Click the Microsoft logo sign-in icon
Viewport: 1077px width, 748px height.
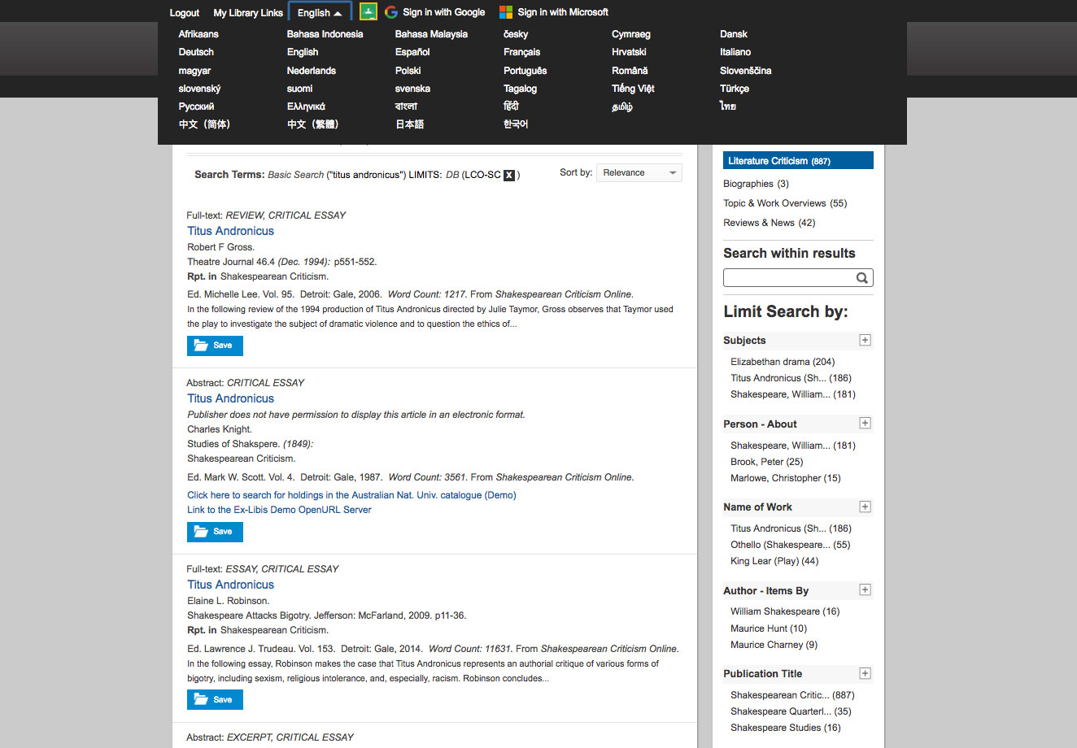coord(506,12)
